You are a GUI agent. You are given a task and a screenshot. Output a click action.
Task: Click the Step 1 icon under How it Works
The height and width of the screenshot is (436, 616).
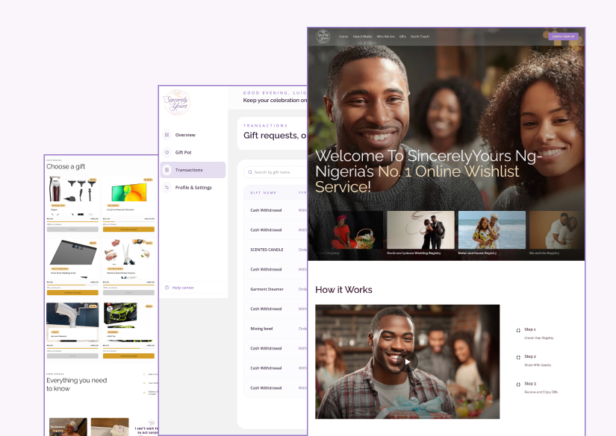pos(518,330)
